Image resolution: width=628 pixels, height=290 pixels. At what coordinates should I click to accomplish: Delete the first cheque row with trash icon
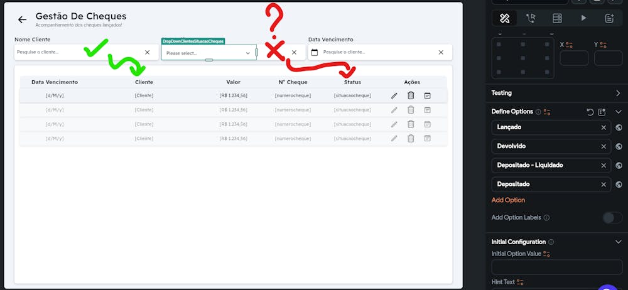[x=411, y=95]
